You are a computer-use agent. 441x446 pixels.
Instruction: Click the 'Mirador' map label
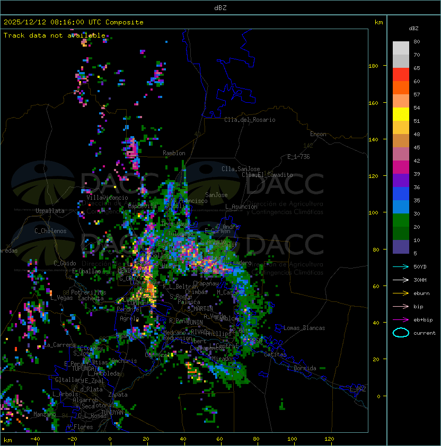pos(223,359)
